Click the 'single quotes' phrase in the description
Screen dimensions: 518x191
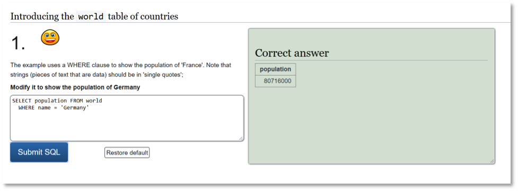163,75
